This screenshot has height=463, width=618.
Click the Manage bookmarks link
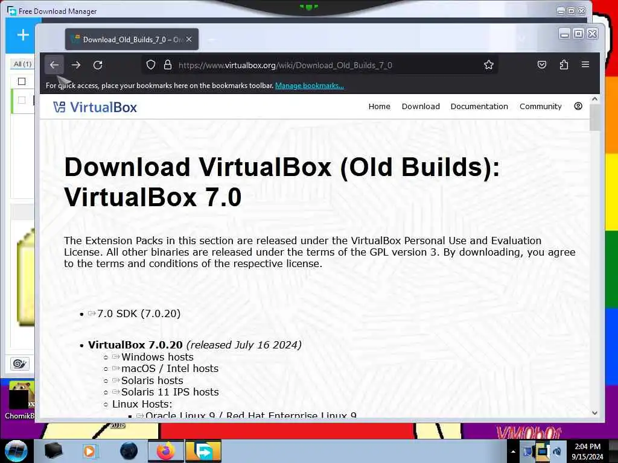[x=310, y=86]
